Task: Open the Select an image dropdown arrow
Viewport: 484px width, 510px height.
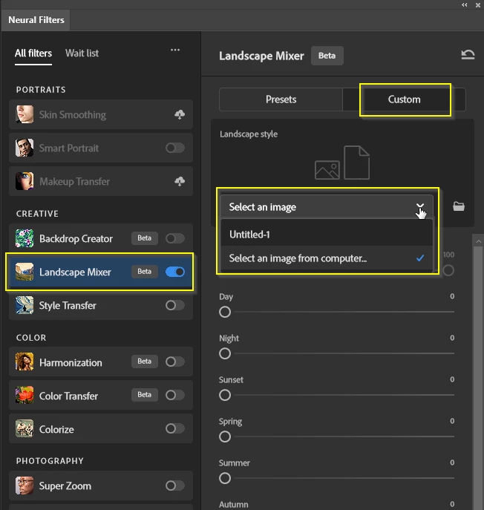Action: point(420,206)
